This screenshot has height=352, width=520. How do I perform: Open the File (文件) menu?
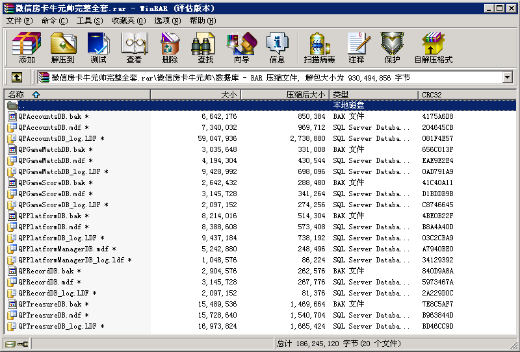[19, 21]
